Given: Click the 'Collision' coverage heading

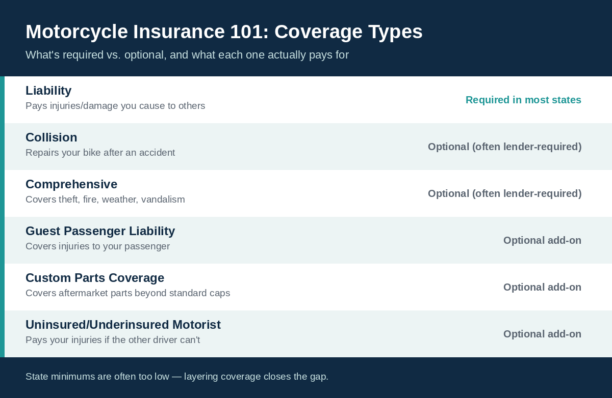Looking at the screenshot, I should point(52,137).
